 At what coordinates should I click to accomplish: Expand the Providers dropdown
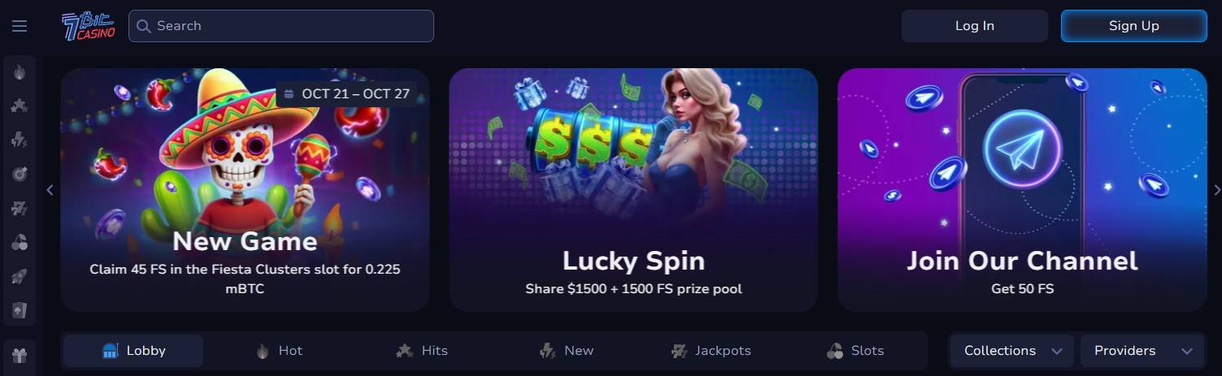1142,351
